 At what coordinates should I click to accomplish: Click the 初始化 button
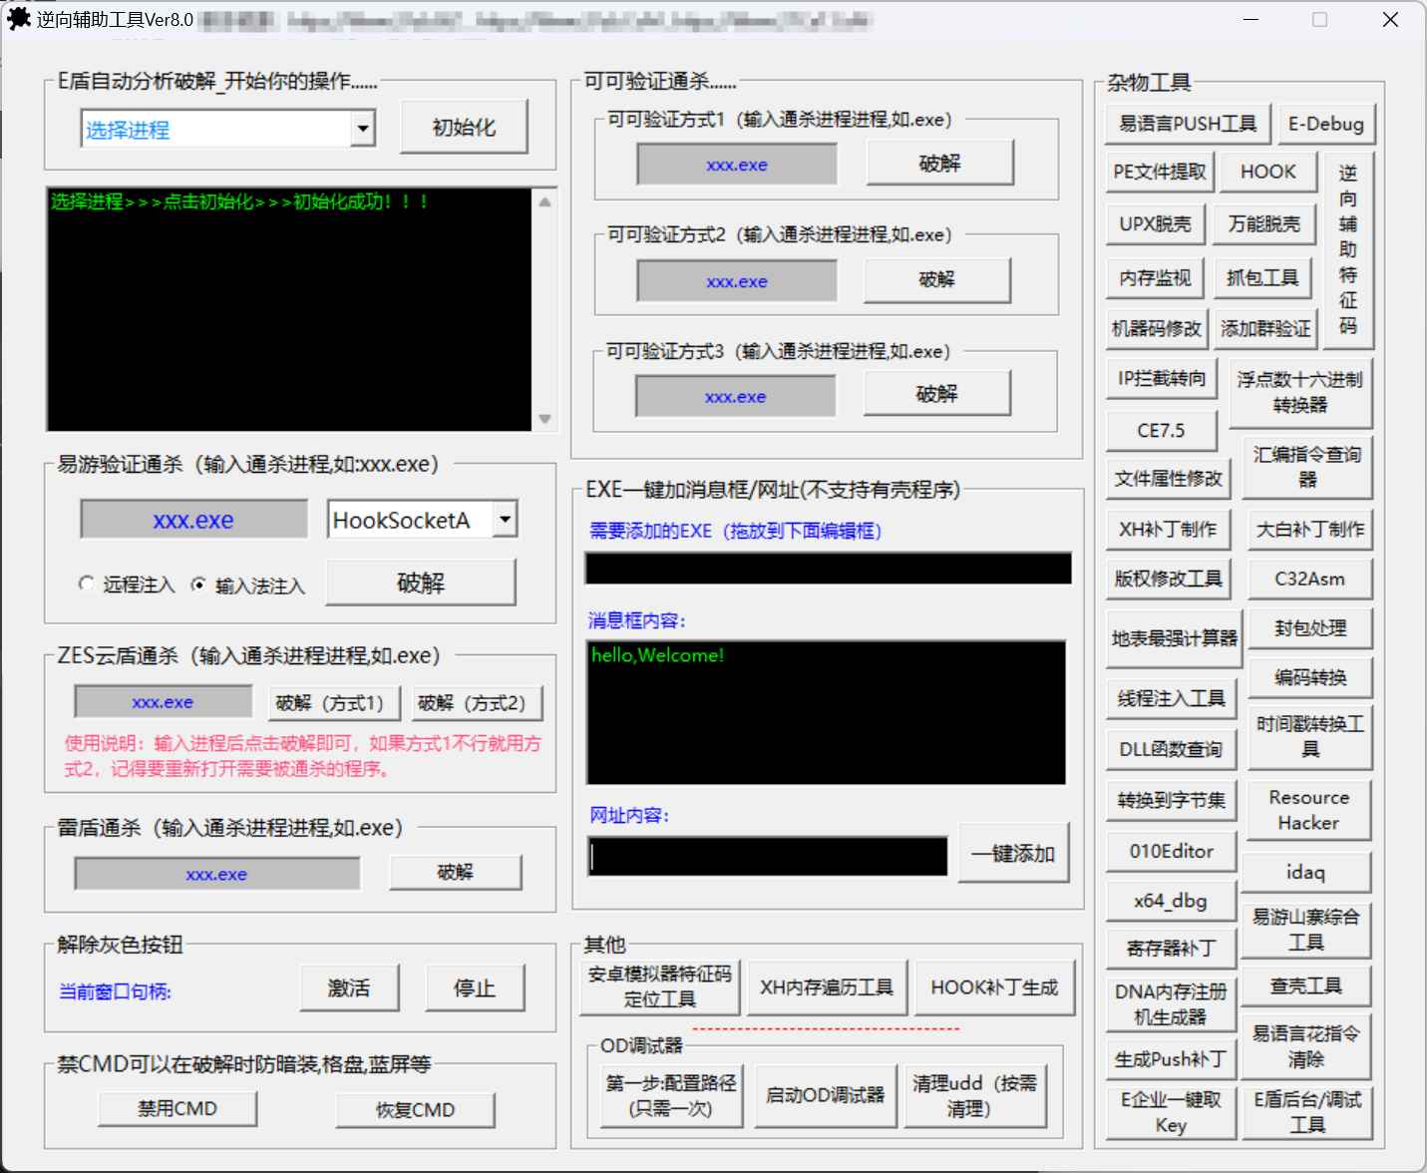pyautogui.click(x=463, y=127)
